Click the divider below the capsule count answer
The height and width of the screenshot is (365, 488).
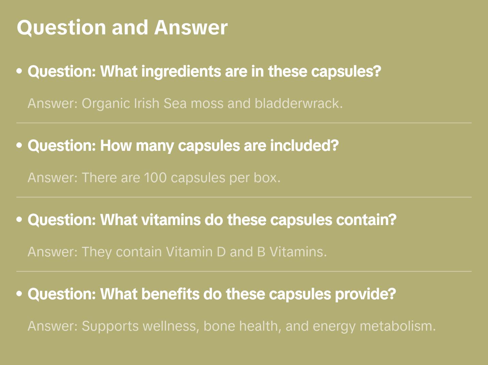tap(244, 197)
